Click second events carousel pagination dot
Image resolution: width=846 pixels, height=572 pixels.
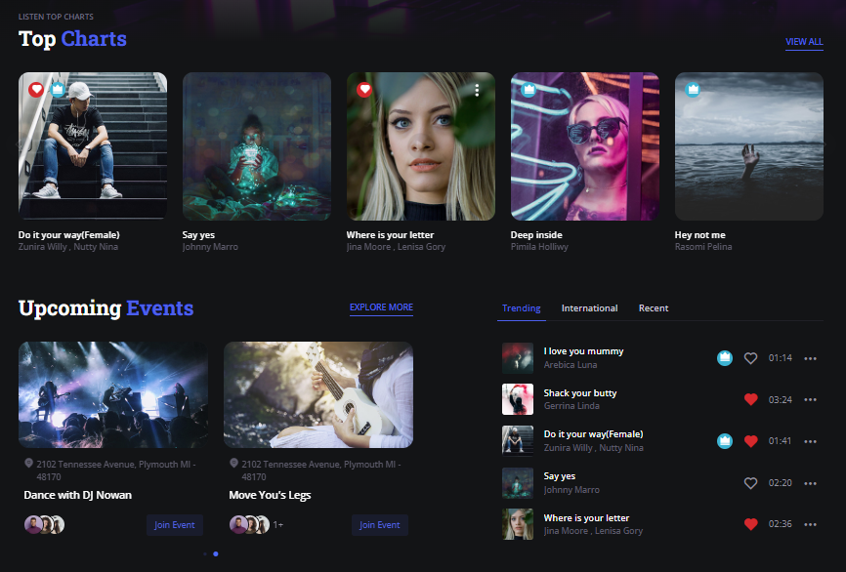[216, 553]
